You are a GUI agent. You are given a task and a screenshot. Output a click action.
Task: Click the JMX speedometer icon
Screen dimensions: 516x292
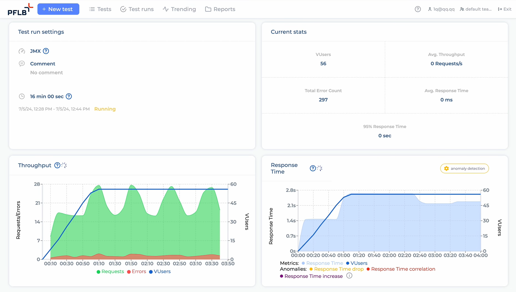[x=22, y=51]
